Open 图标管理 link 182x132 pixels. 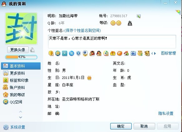[168, 53]
